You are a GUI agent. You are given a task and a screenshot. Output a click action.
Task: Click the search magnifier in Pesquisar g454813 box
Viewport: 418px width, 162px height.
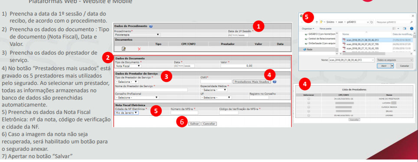[x=412, y=22]
